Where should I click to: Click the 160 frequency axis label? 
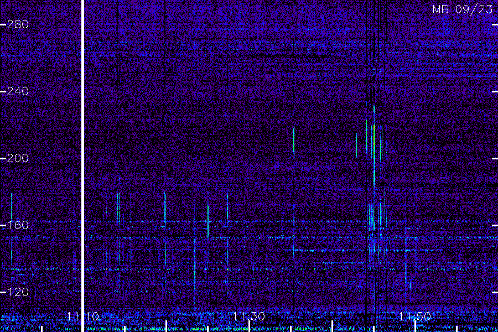coord(18,225)
